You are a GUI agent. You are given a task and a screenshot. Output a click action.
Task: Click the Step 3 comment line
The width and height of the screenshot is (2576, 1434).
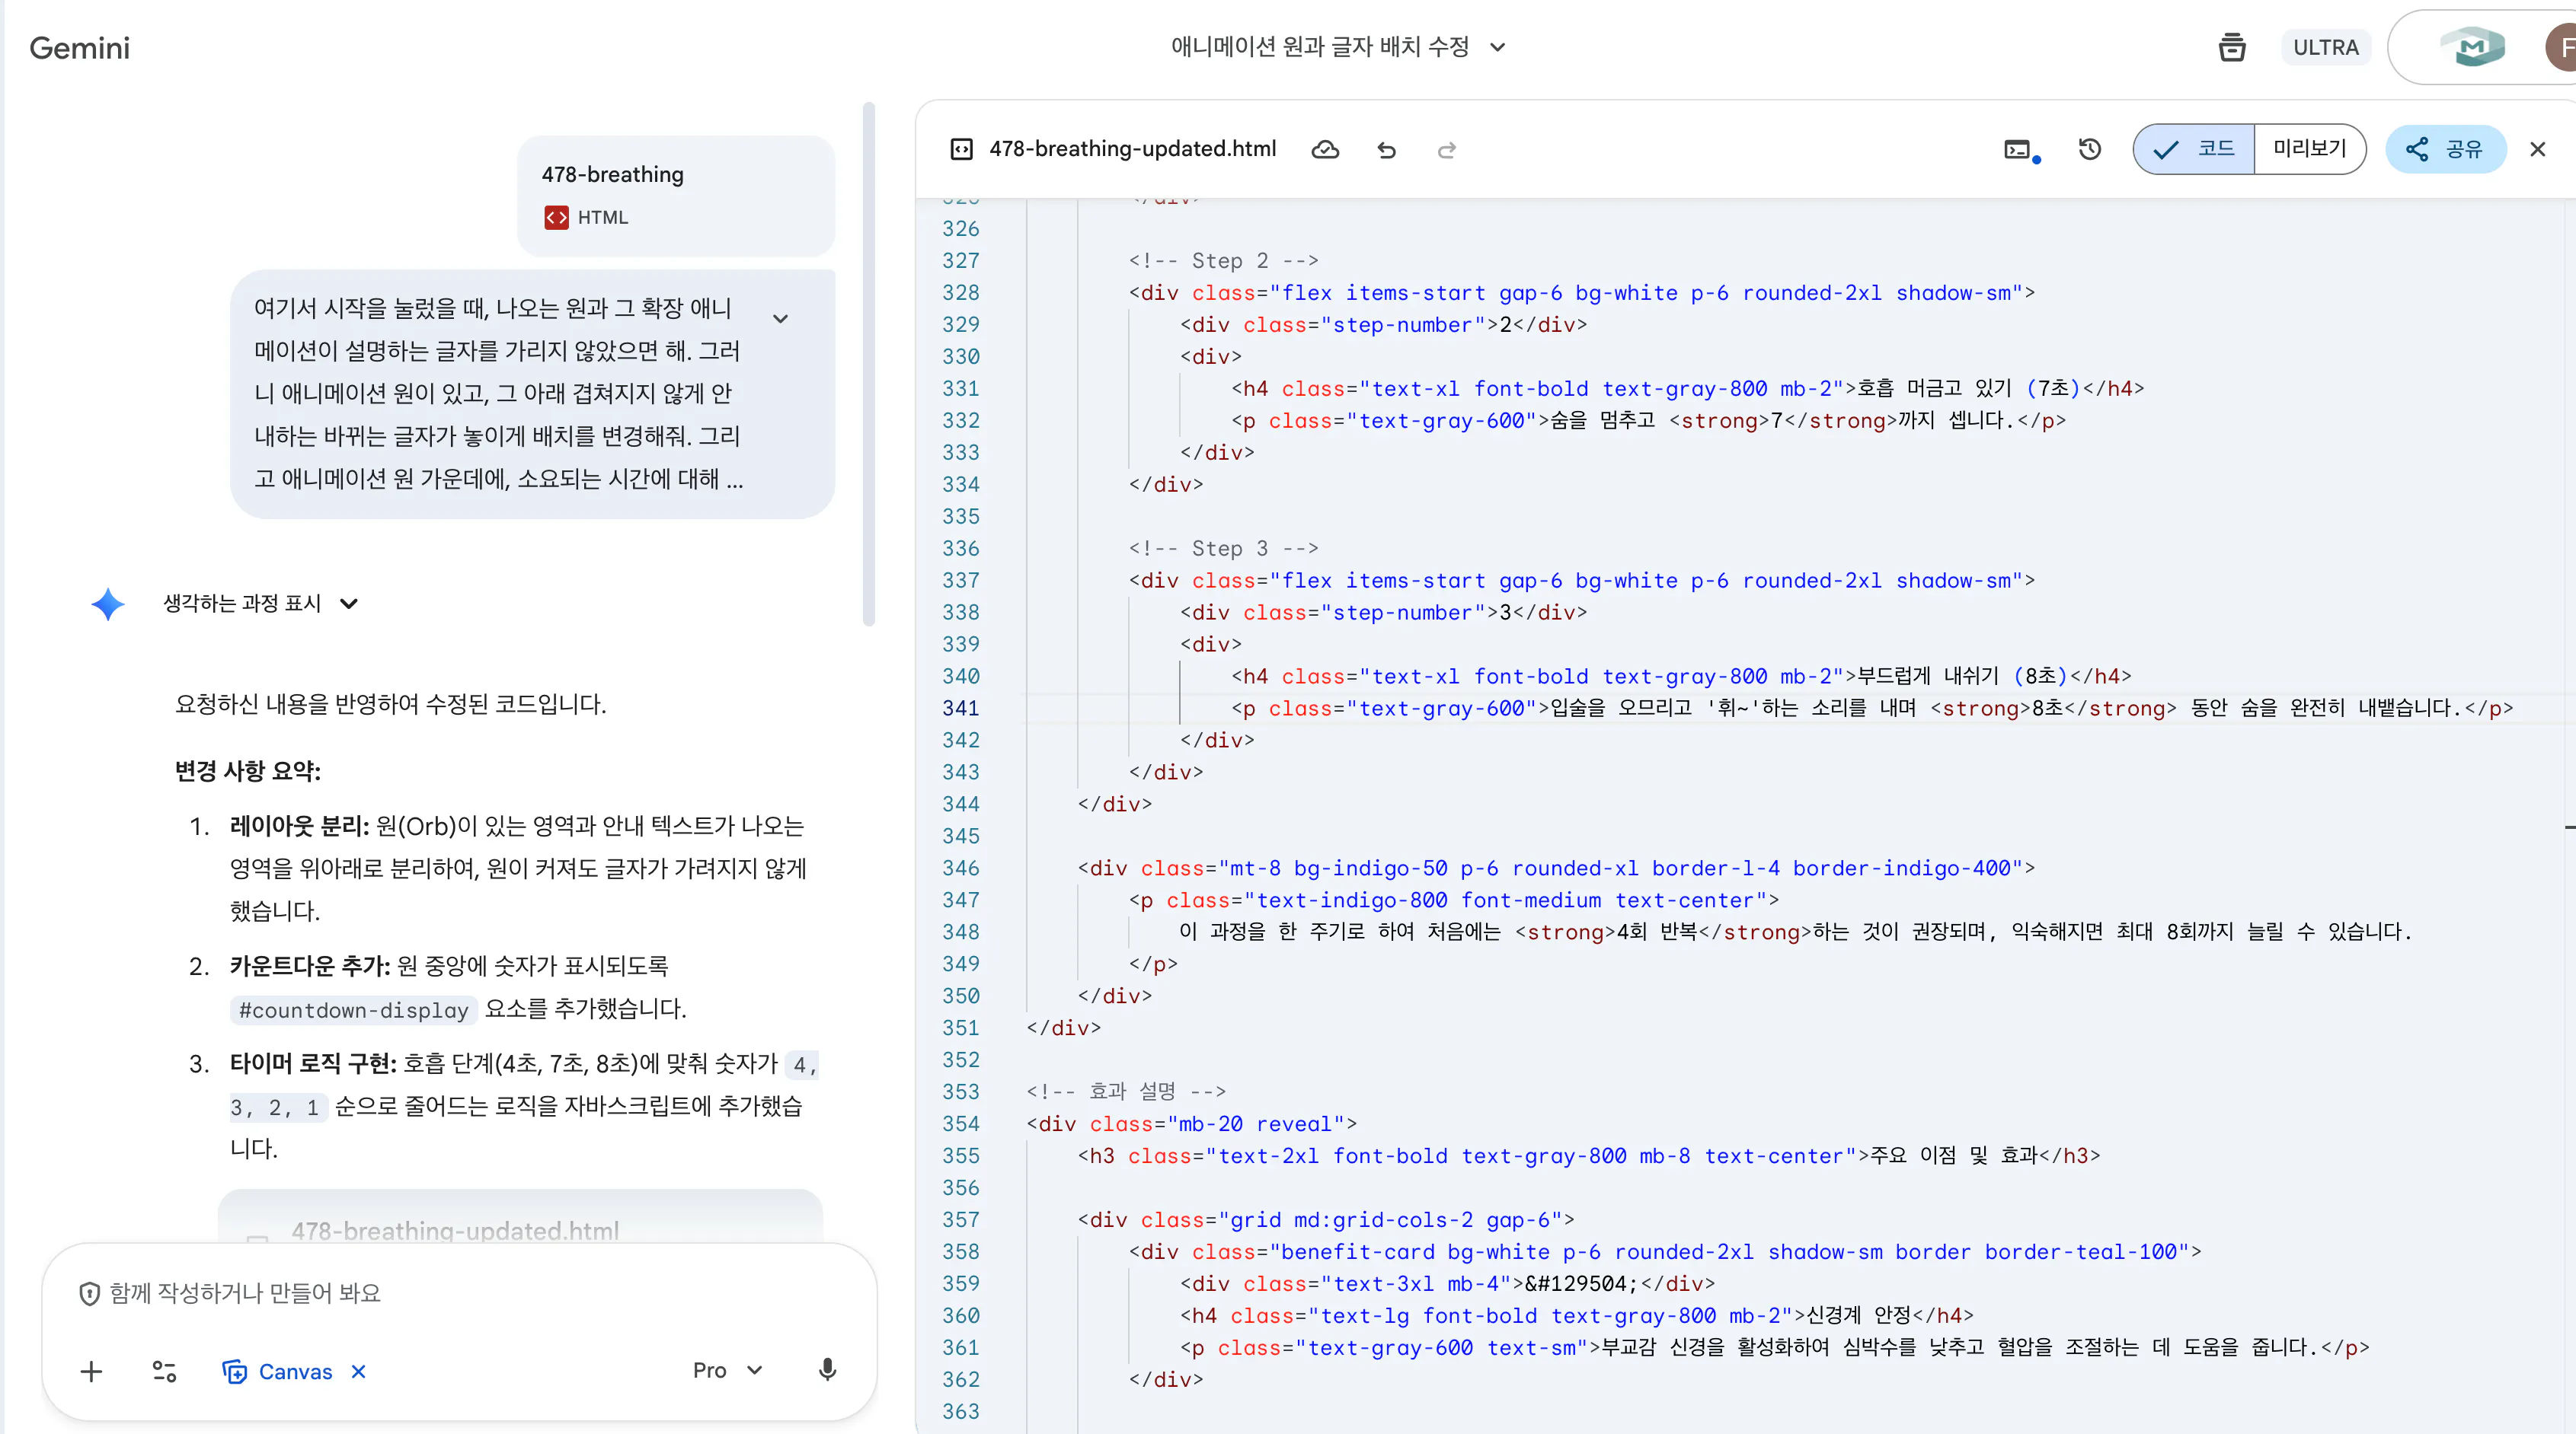tap(1223, 547)
